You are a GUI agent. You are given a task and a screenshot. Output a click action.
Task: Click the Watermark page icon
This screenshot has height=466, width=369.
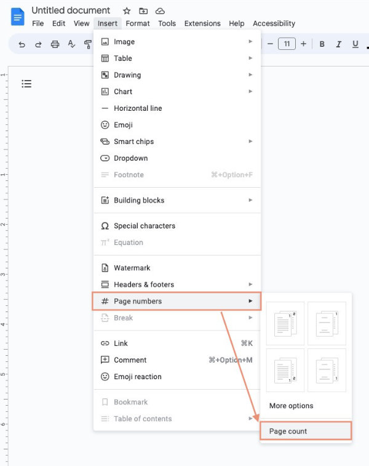coord(105,268)
